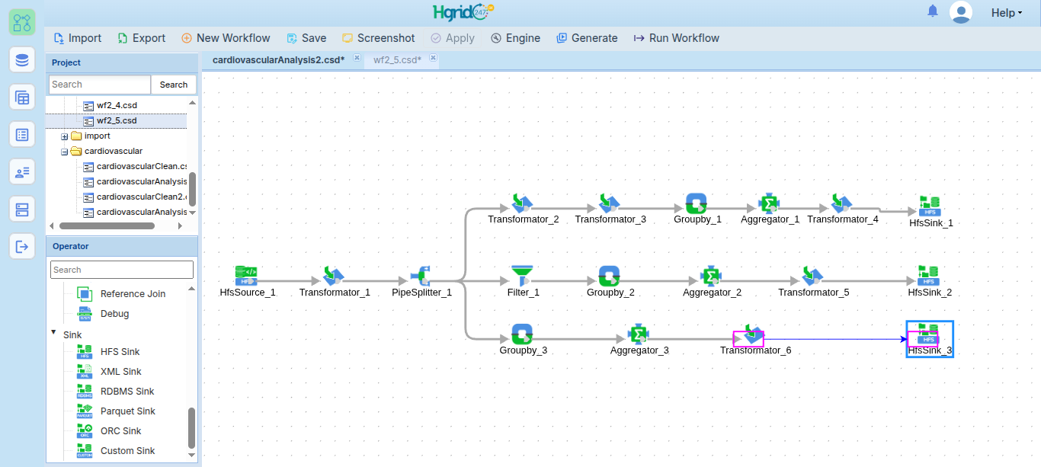Screen dimensions: 1041x467
Task: Focus the Operator search field
Action: click(x=122, y=270)
